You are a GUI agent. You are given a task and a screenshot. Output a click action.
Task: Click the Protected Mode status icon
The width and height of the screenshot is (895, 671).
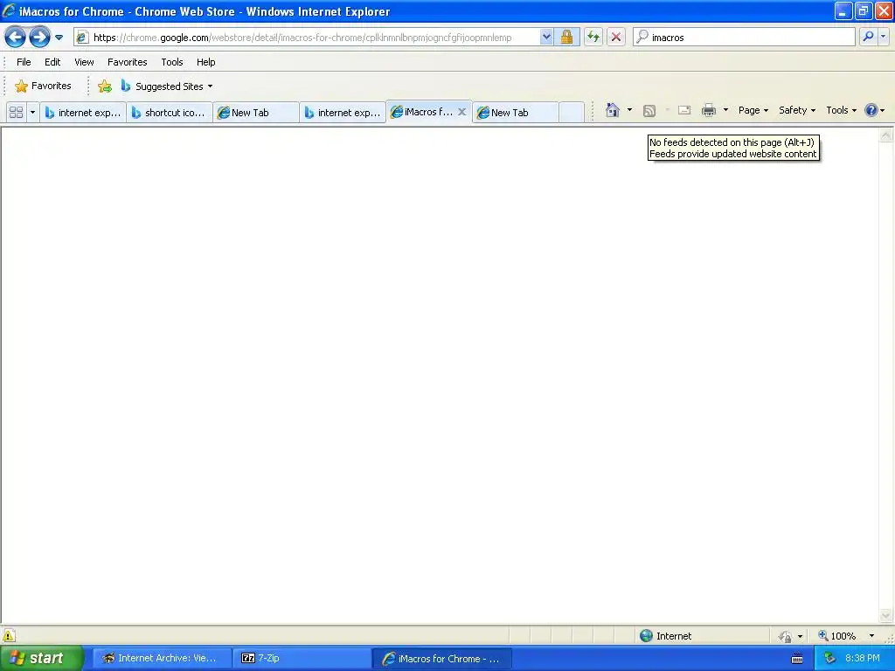point(786,636)
